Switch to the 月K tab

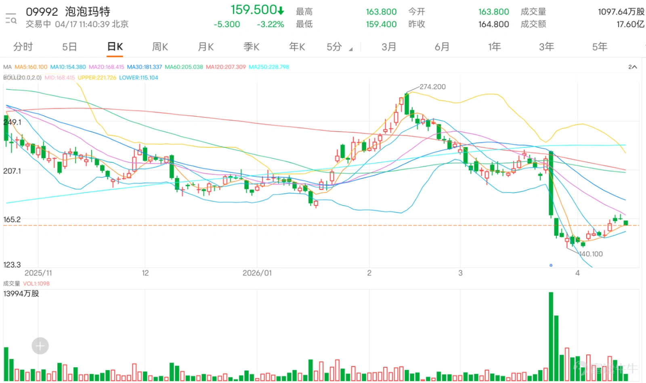pos(206,47)
